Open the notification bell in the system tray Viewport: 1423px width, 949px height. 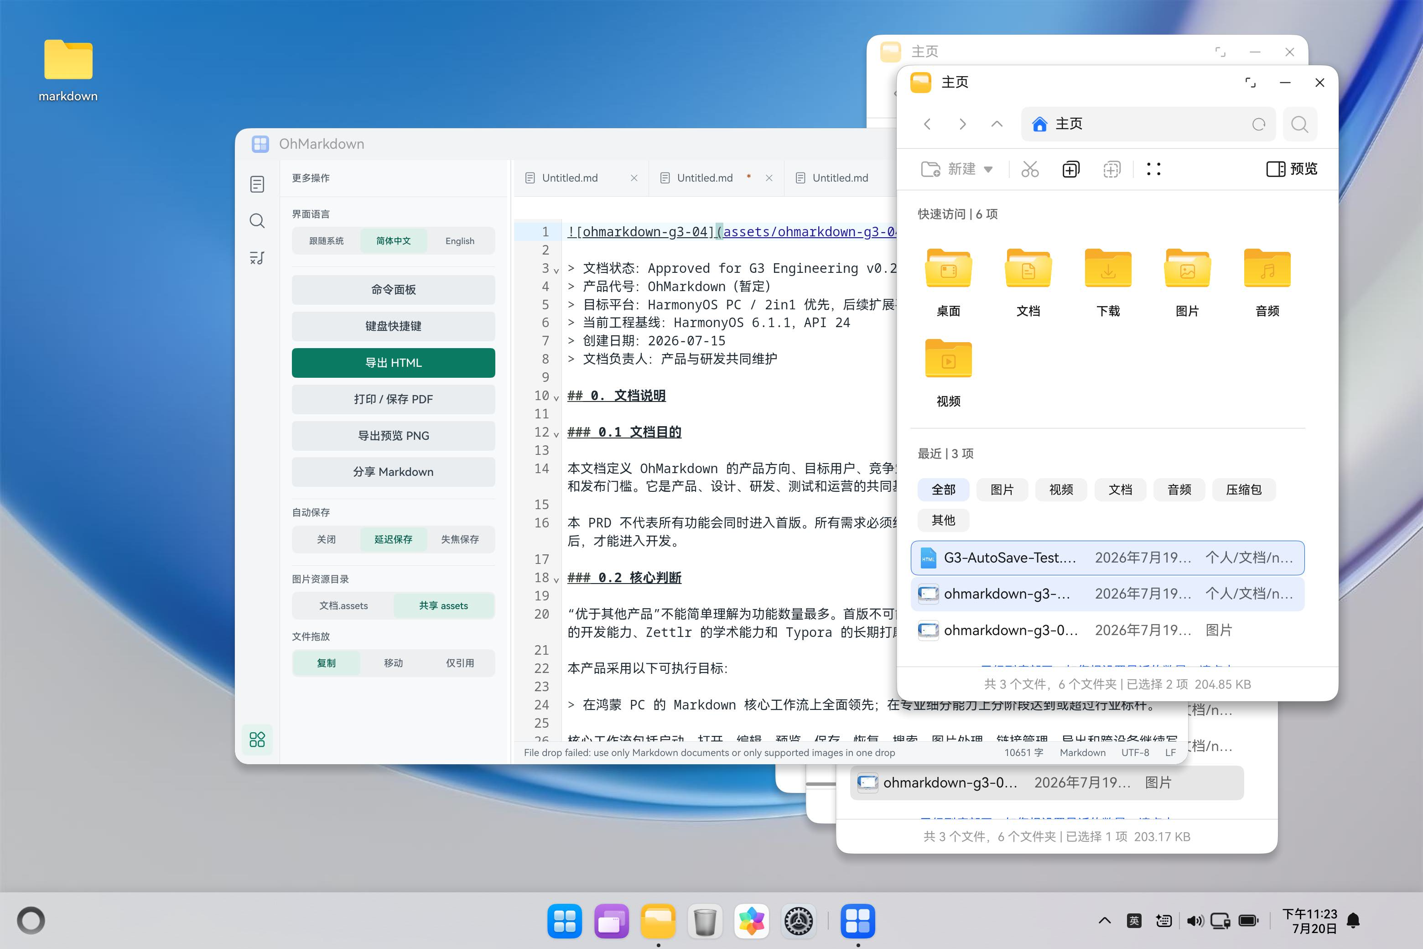[1354, 921]
